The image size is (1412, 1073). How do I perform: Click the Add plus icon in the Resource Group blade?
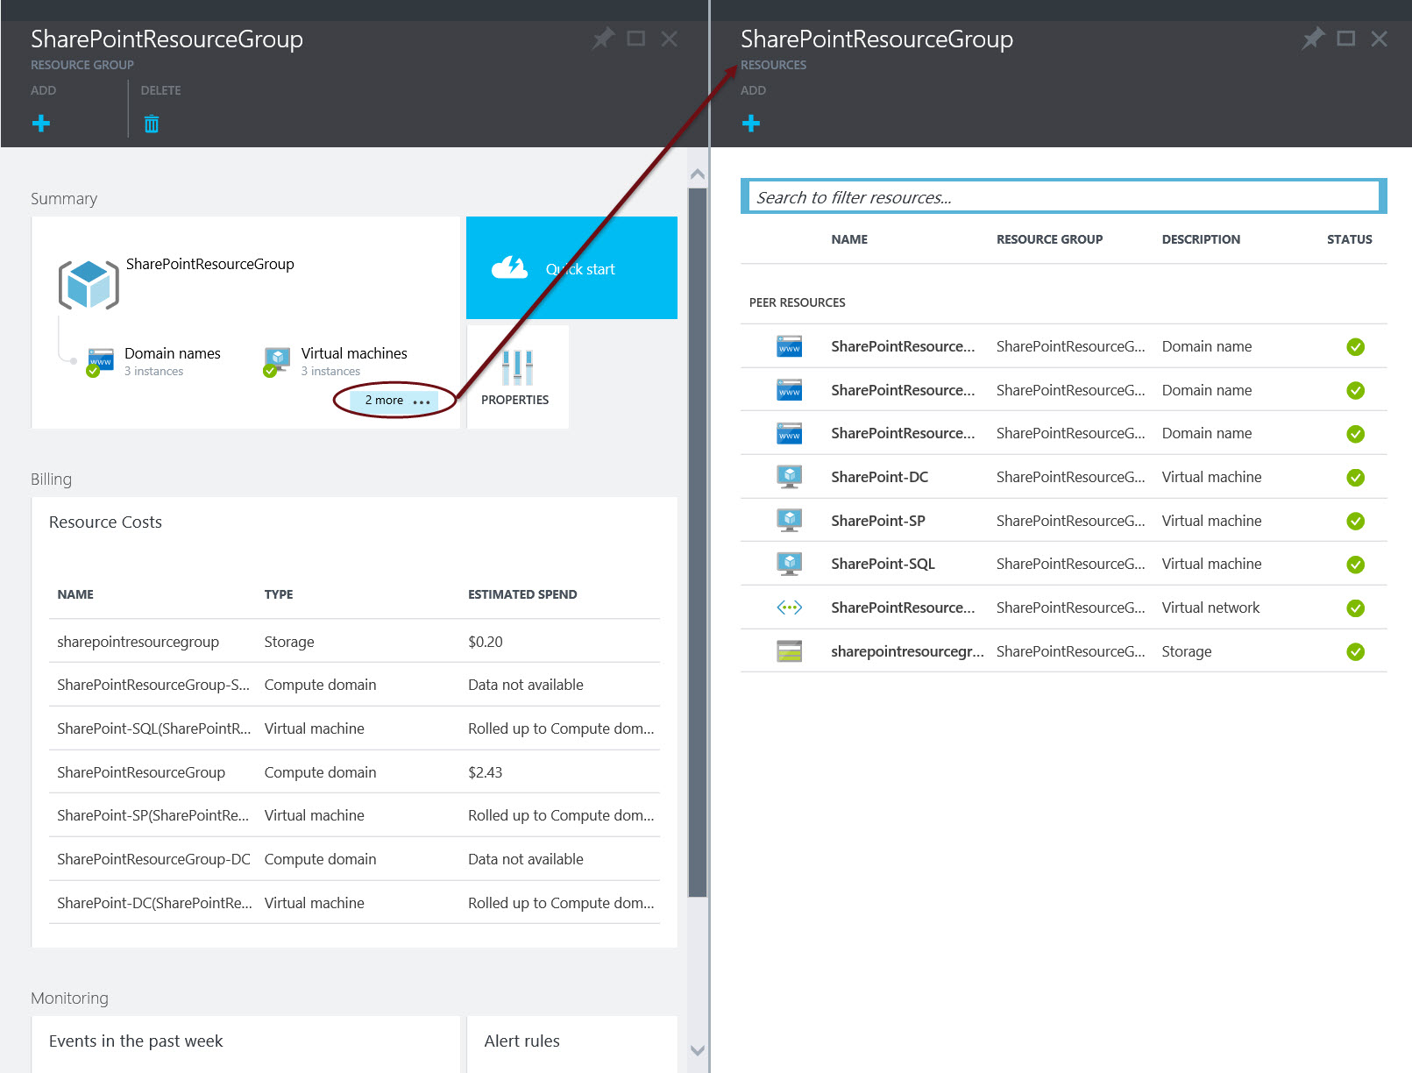tap(41, 124)
